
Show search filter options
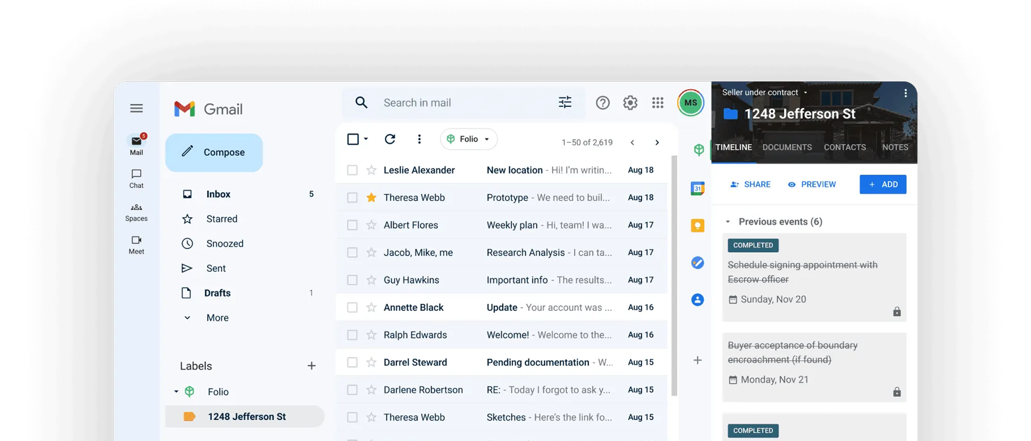pos(565,102)
